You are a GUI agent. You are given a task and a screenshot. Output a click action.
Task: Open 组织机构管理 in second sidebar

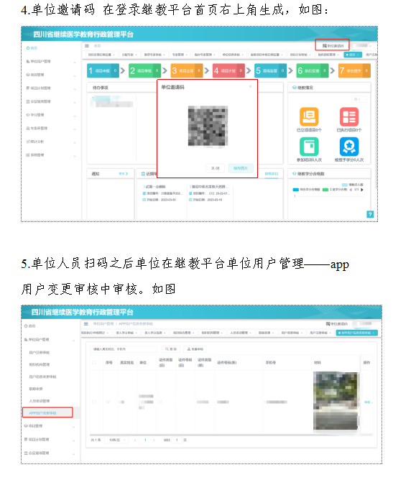tap(40, 364)
